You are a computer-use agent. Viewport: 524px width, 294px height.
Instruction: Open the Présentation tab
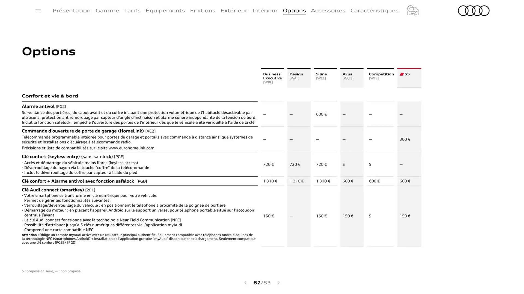(x=72, y=11)
